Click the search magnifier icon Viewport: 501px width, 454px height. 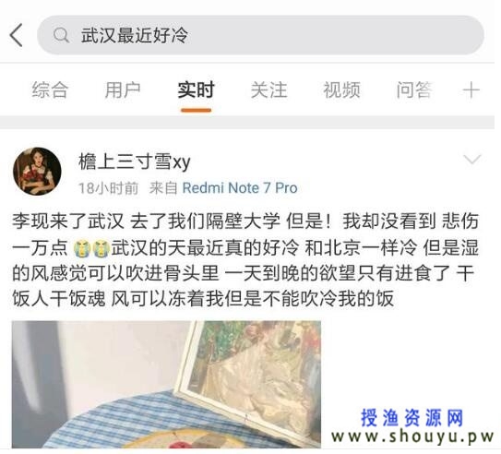click(x=61, y=35)
